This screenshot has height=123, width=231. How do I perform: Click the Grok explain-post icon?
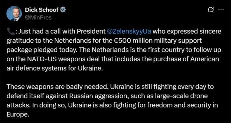210,10
